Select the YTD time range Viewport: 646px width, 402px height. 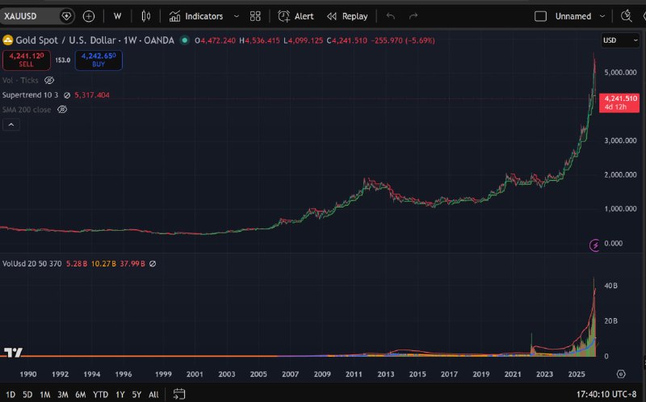click(101, 394)
